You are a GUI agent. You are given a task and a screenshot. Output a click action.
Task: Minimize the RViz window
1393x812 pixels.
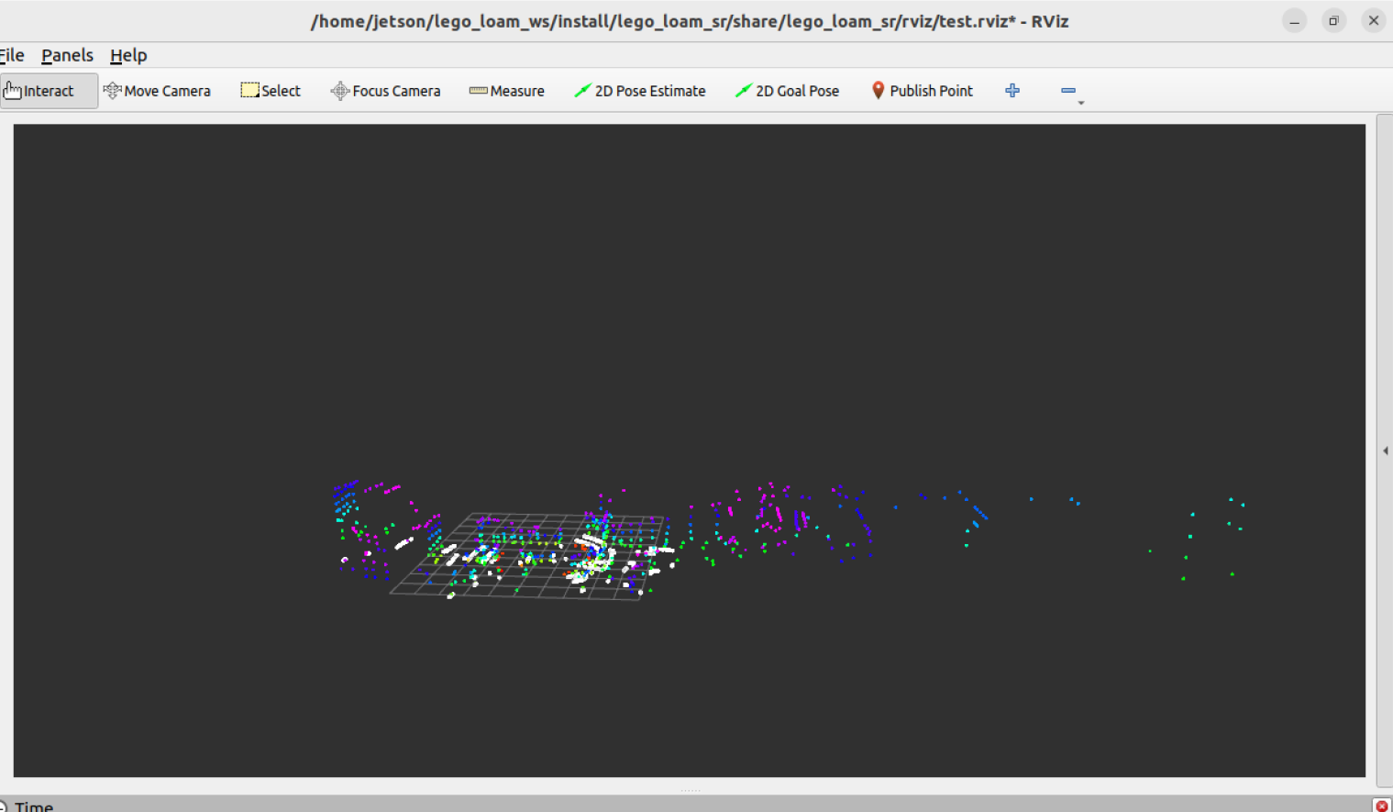point(1294,21)
